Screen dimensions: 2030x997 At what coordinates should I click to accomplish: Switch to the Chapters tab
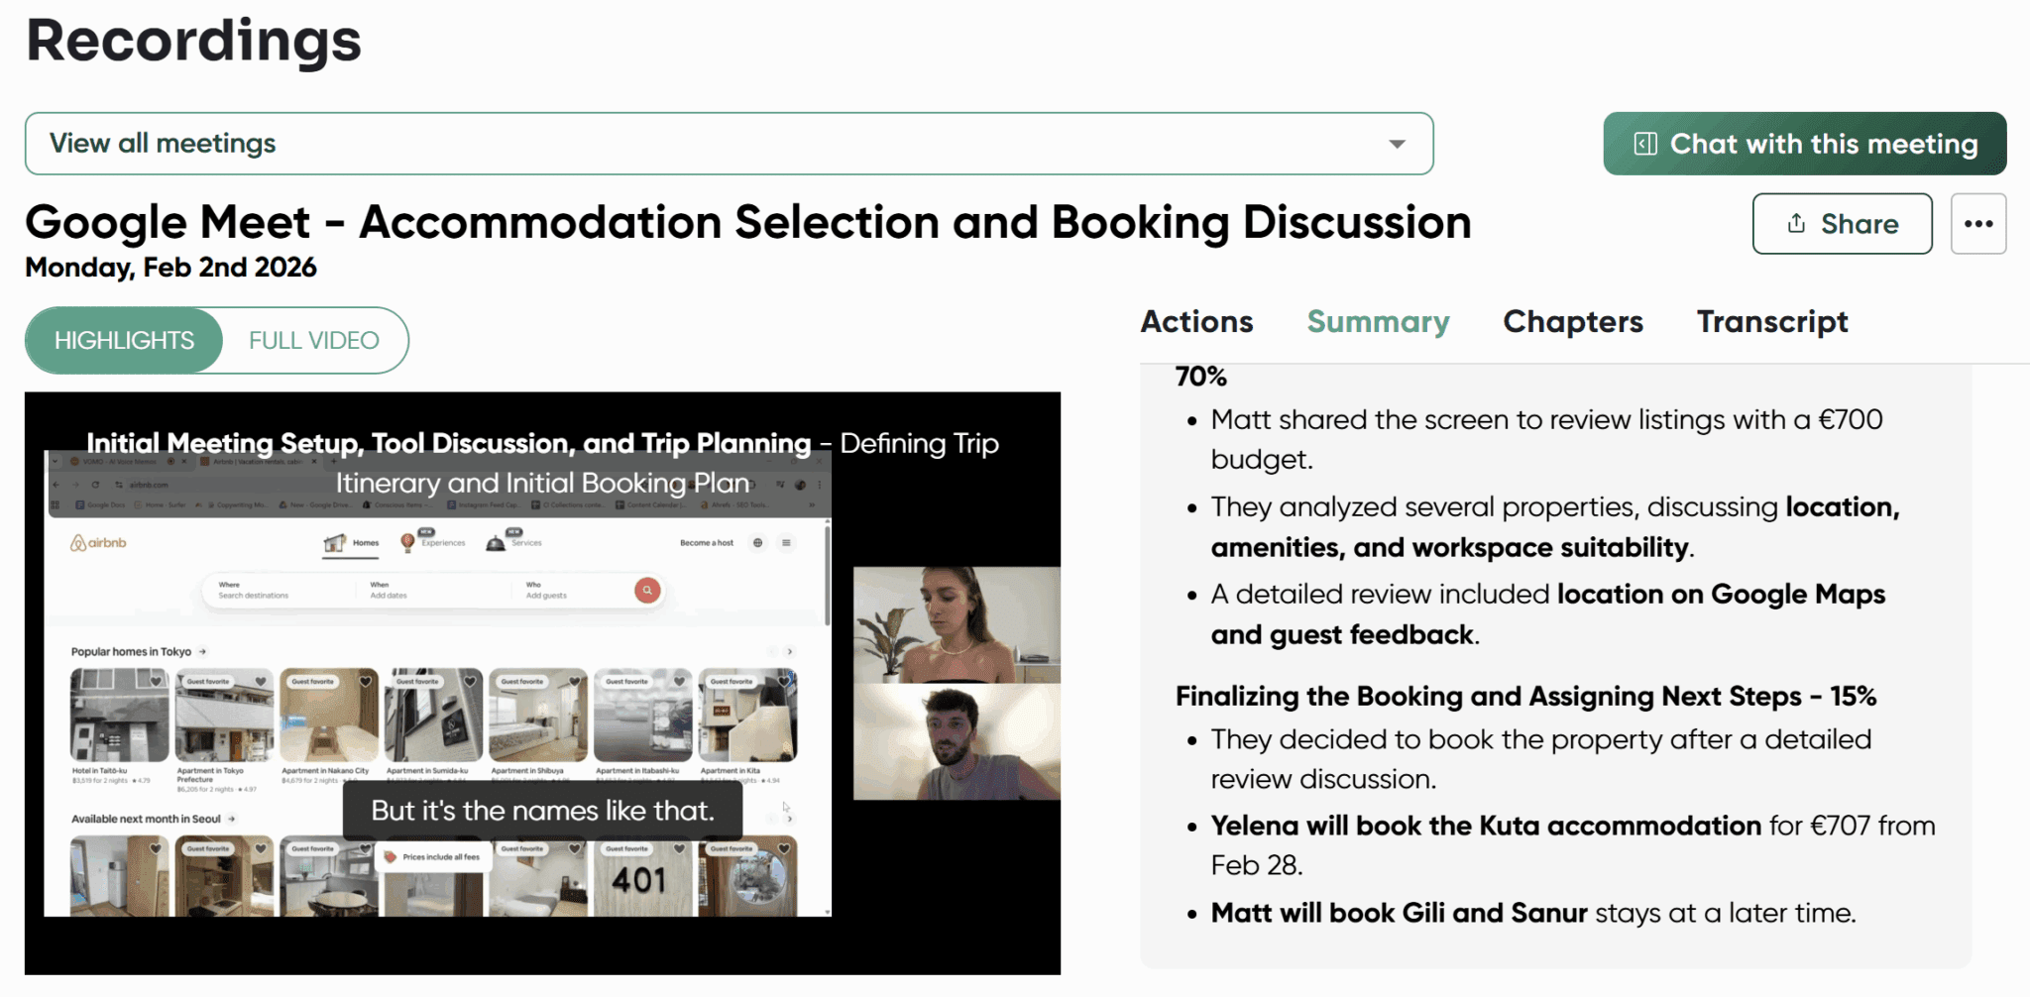(x=1572, y=322)
